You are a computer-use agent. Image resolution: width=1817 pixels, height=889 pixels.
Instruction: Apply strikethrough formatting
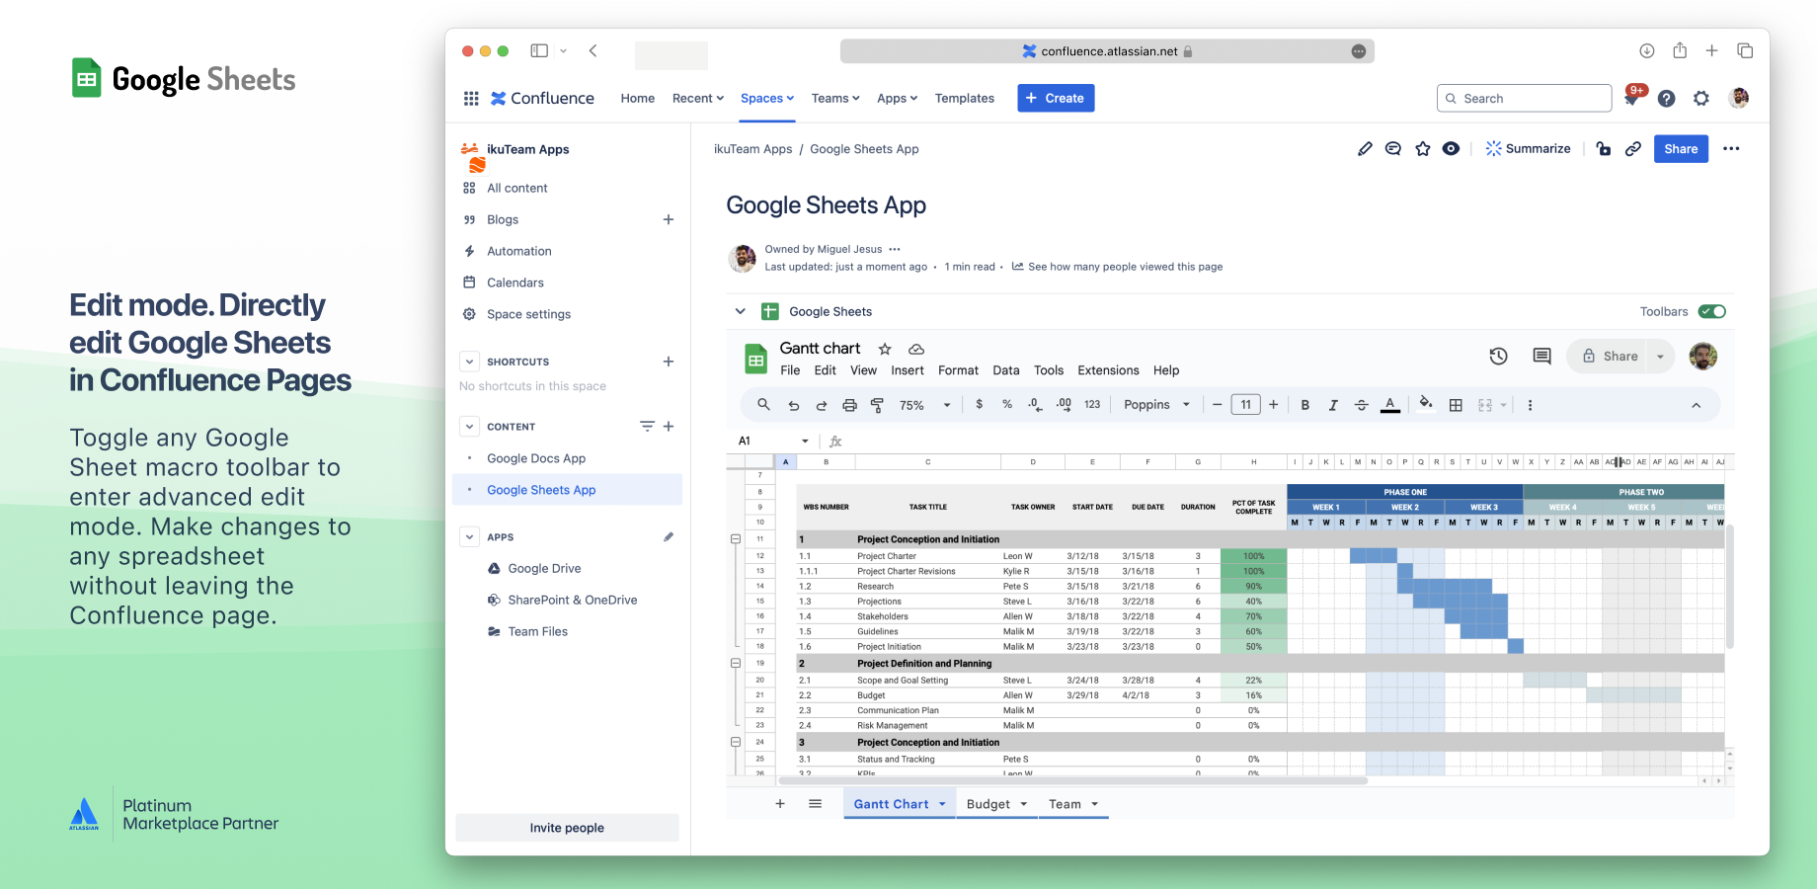(1361, 405)
